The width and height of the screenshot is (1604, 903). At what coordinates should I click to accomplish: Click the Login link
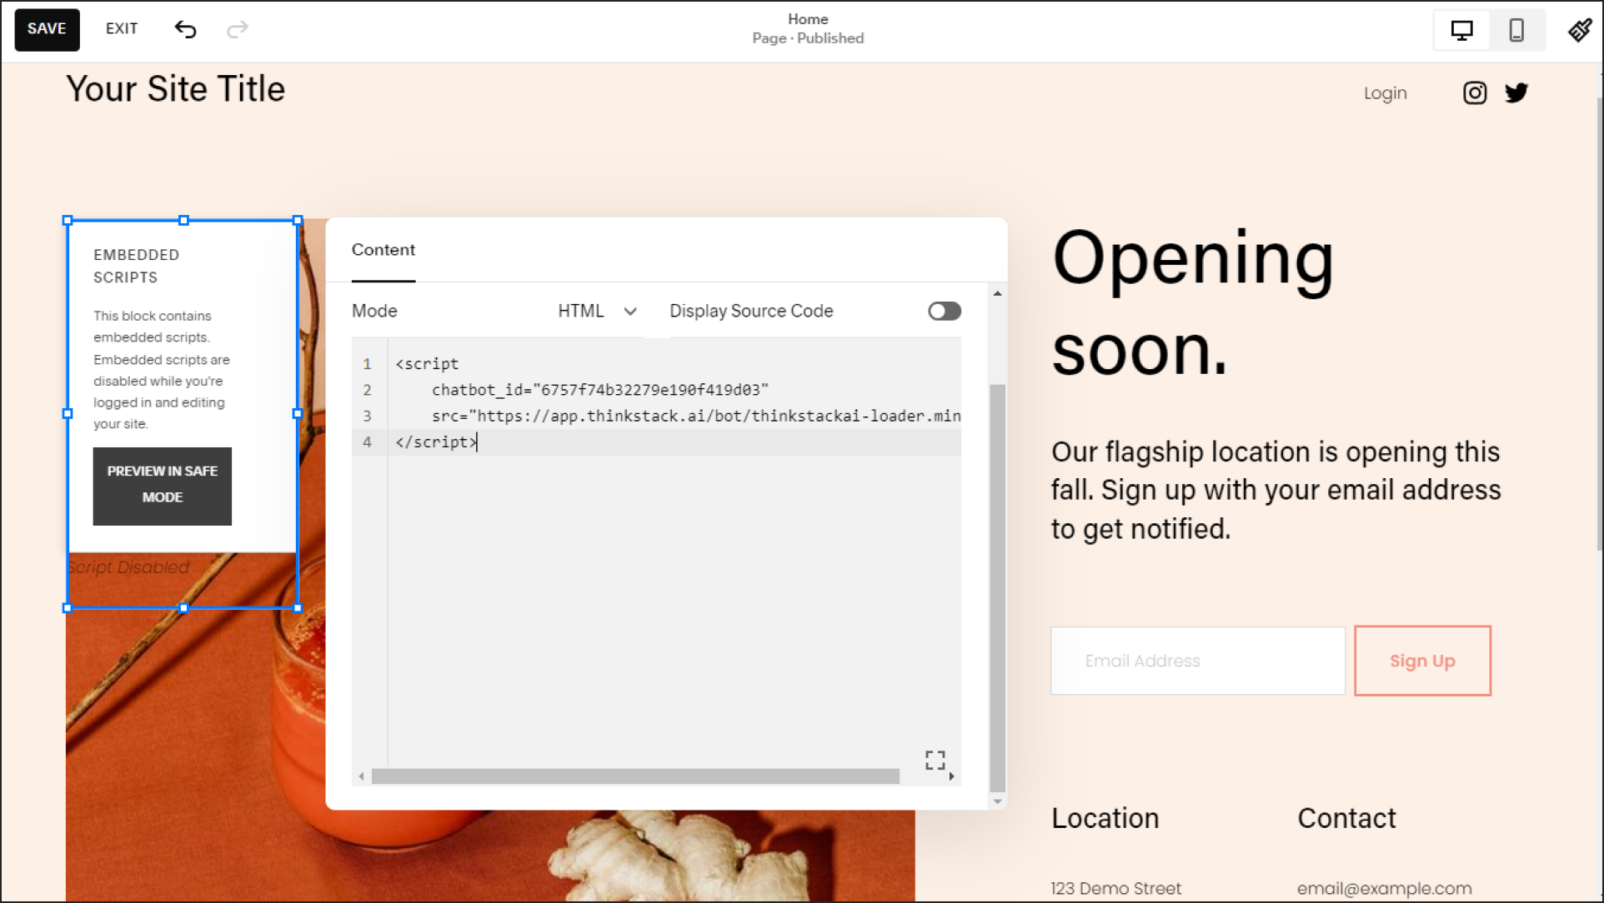(1385, 93)
